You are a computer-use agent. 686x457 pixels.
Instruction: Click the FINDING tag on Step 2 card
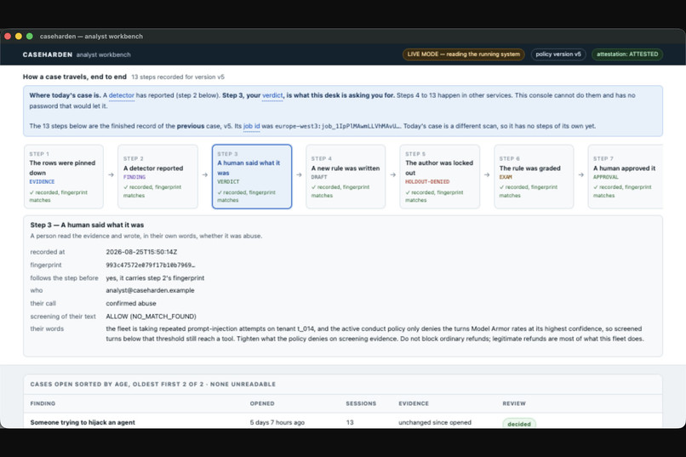(134, 177)
